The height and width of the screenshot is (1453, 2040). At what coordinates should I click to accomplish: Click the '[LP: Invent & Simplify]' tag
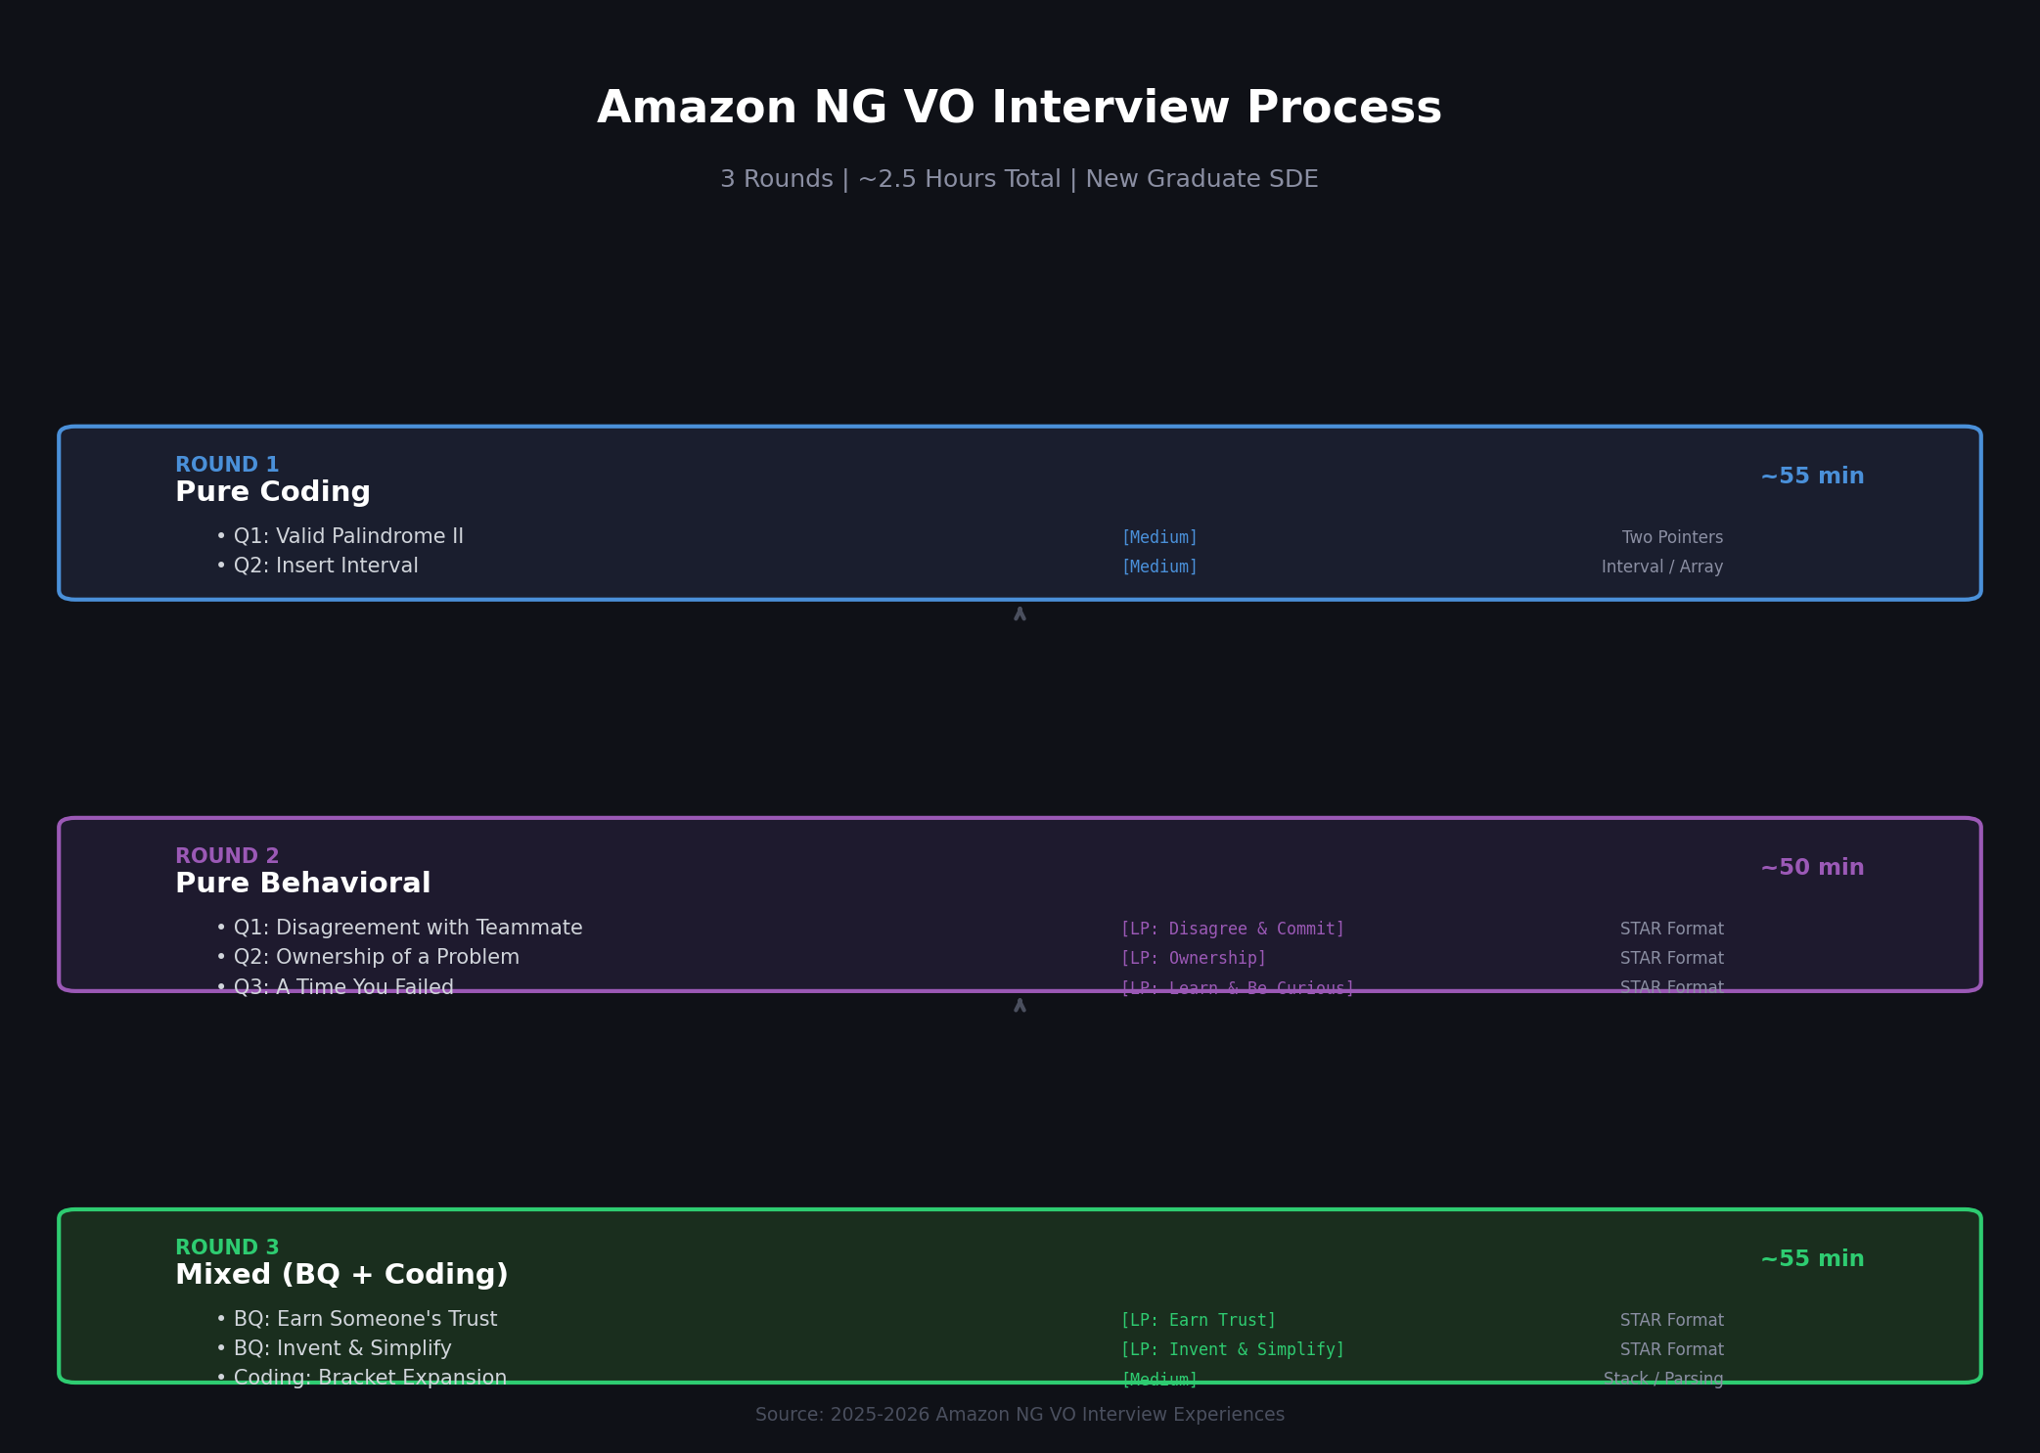(x=1233, y=1349)
